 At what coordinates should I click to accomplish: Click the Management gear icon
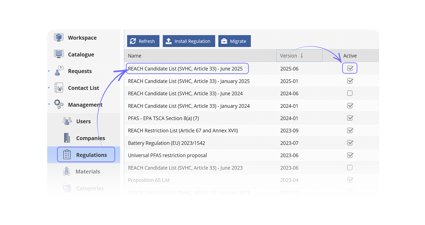point(58,104)
